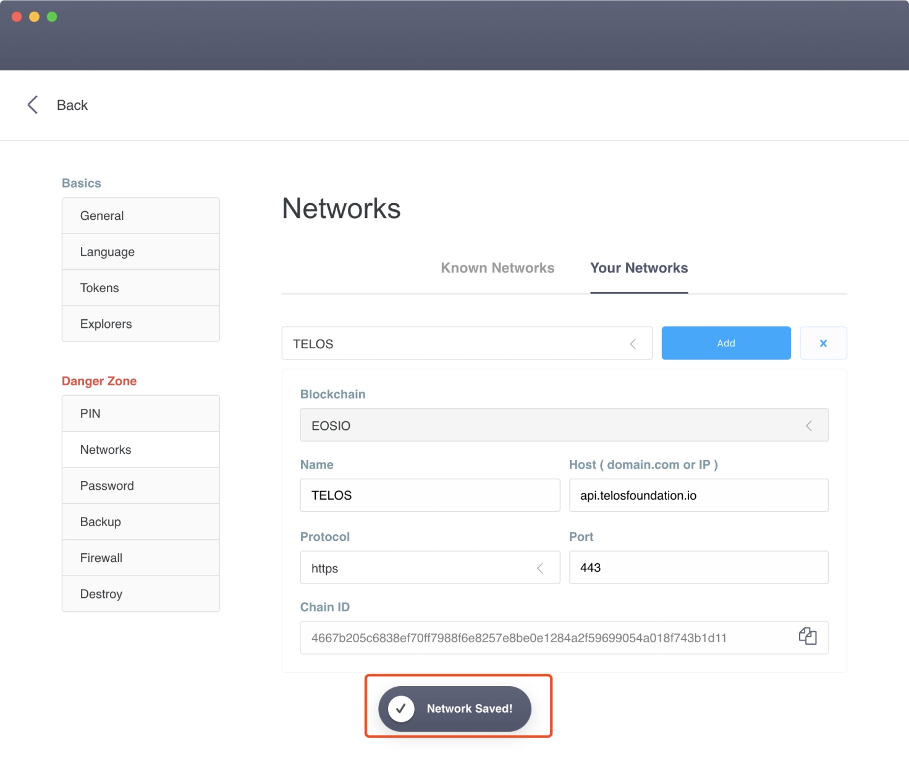This screenshot has width=909, height=767.
Task: Click the back arrow chevron icon
Action: point(33,105)
